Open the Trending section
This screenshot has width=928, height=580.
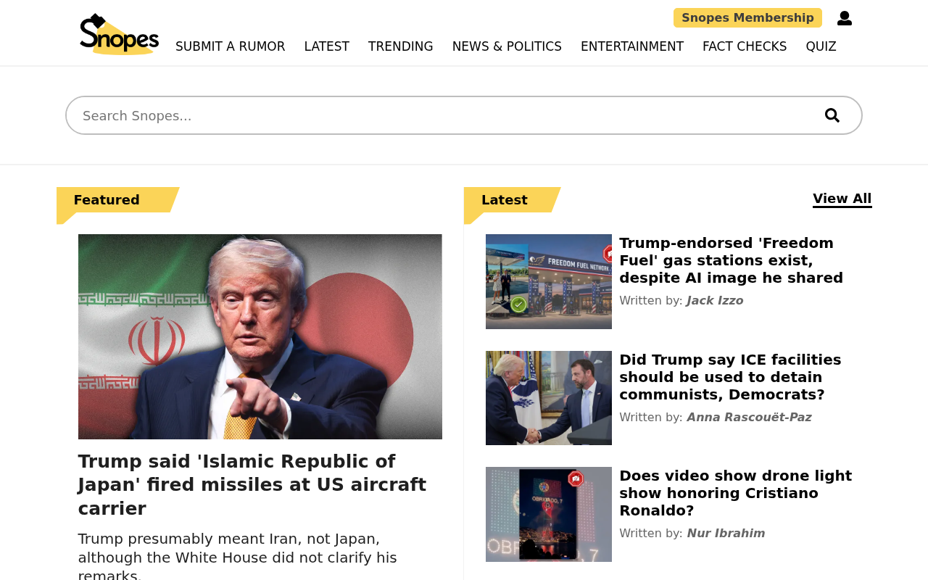pyautogui.click(x=401, y=46)
